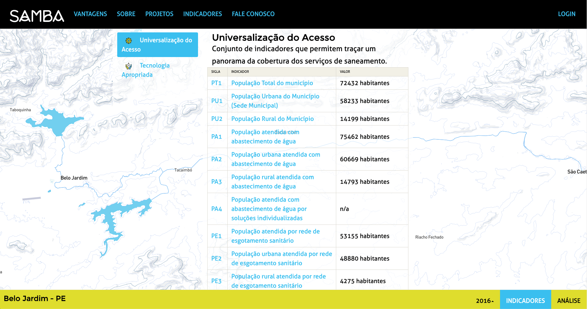Viewport: 587px width, 309px height.
Task: Click the Tacaimbó label on the map
Action: (183, 170)
